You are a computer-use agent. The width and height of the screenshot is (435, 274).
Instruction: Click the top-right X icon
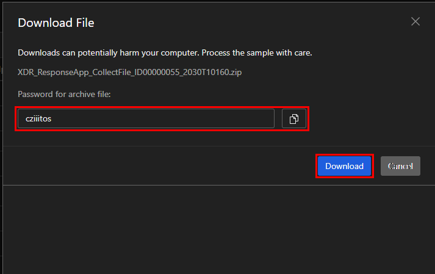pos(415,21)
